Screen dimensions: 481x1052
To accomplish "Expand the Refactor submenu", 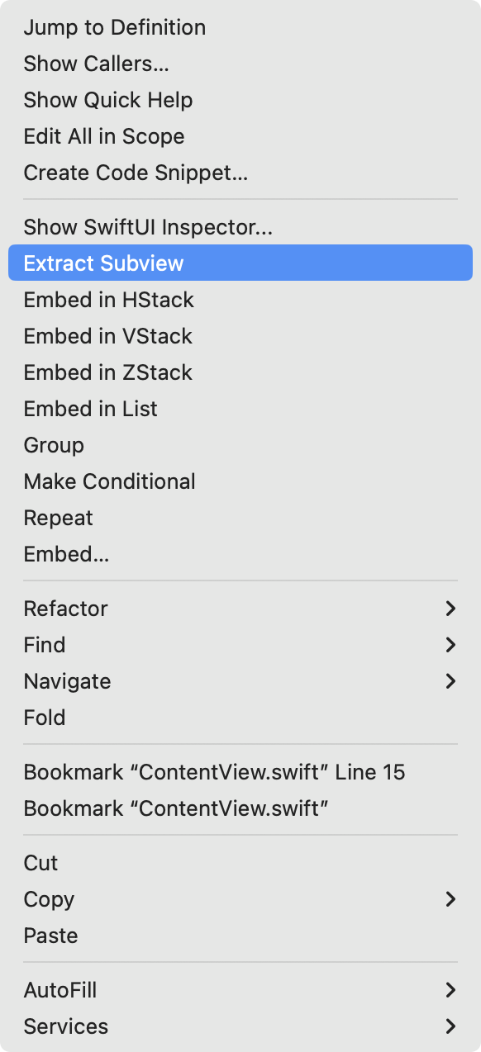I will pos(65,609).
